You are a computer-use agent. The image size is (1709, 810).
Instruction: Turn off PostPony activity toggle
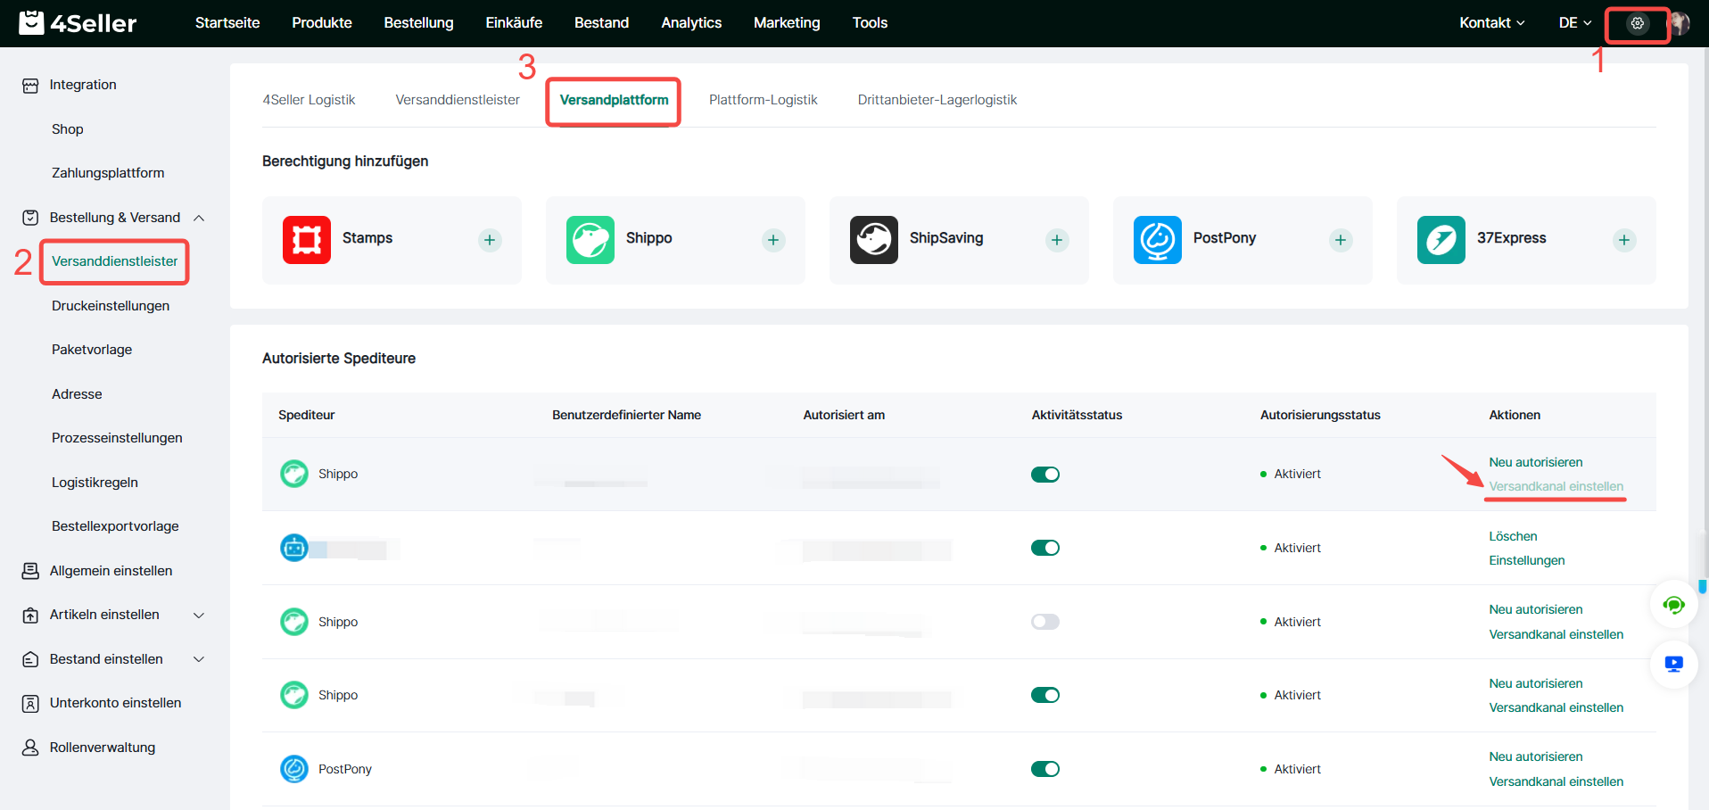1044,769
